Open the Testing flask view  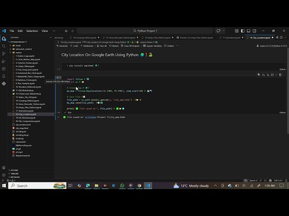pyautogui.click(x=4, y=76)
